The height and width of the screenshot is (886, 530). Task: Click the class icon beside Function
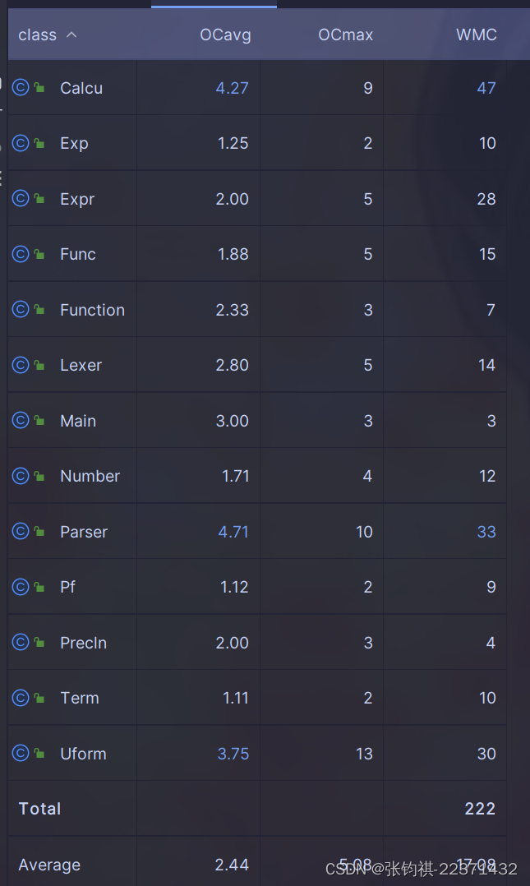pyautogui.click(x=21, y=310)
